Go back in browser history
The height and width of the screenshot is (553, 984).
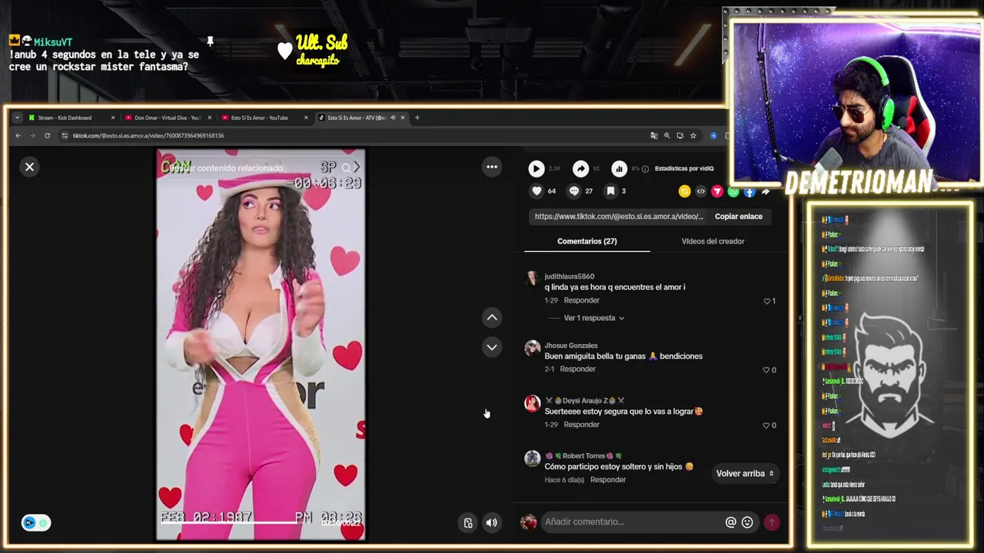pyautogui.click(x=18, y=136)
